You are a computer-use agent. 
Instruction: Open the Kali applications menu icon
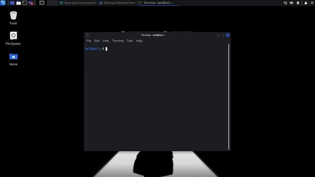tap(3, 3)
